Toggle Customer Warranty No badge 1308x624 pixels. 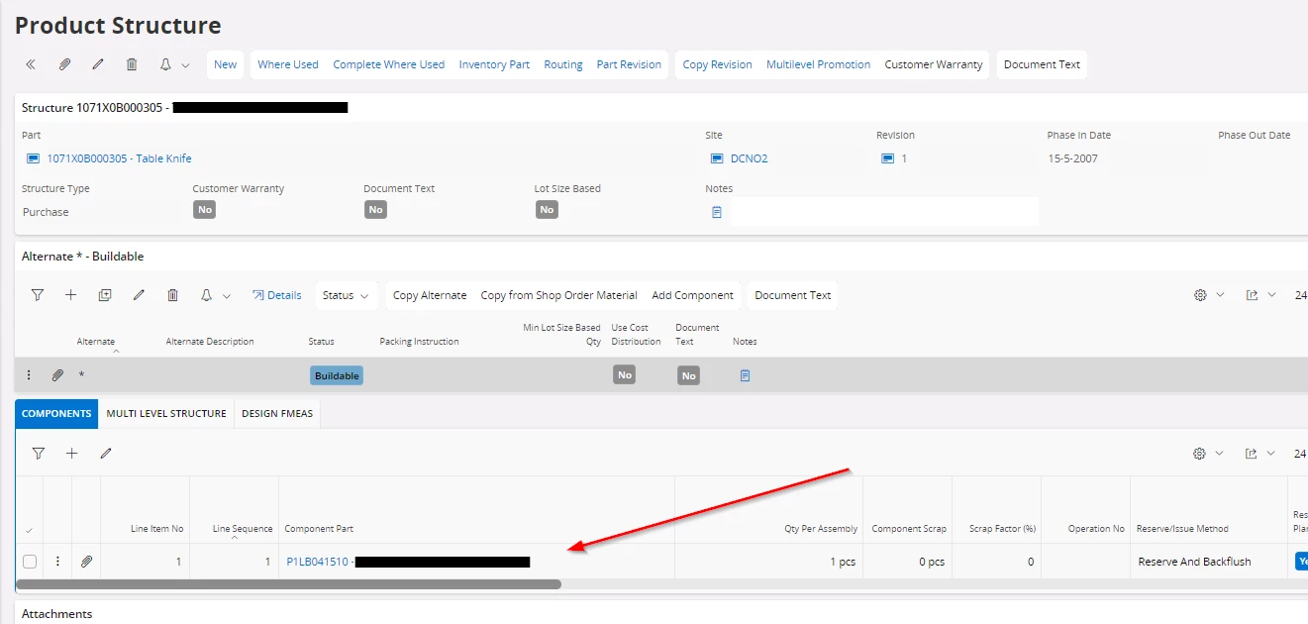[x=205, y=210]
